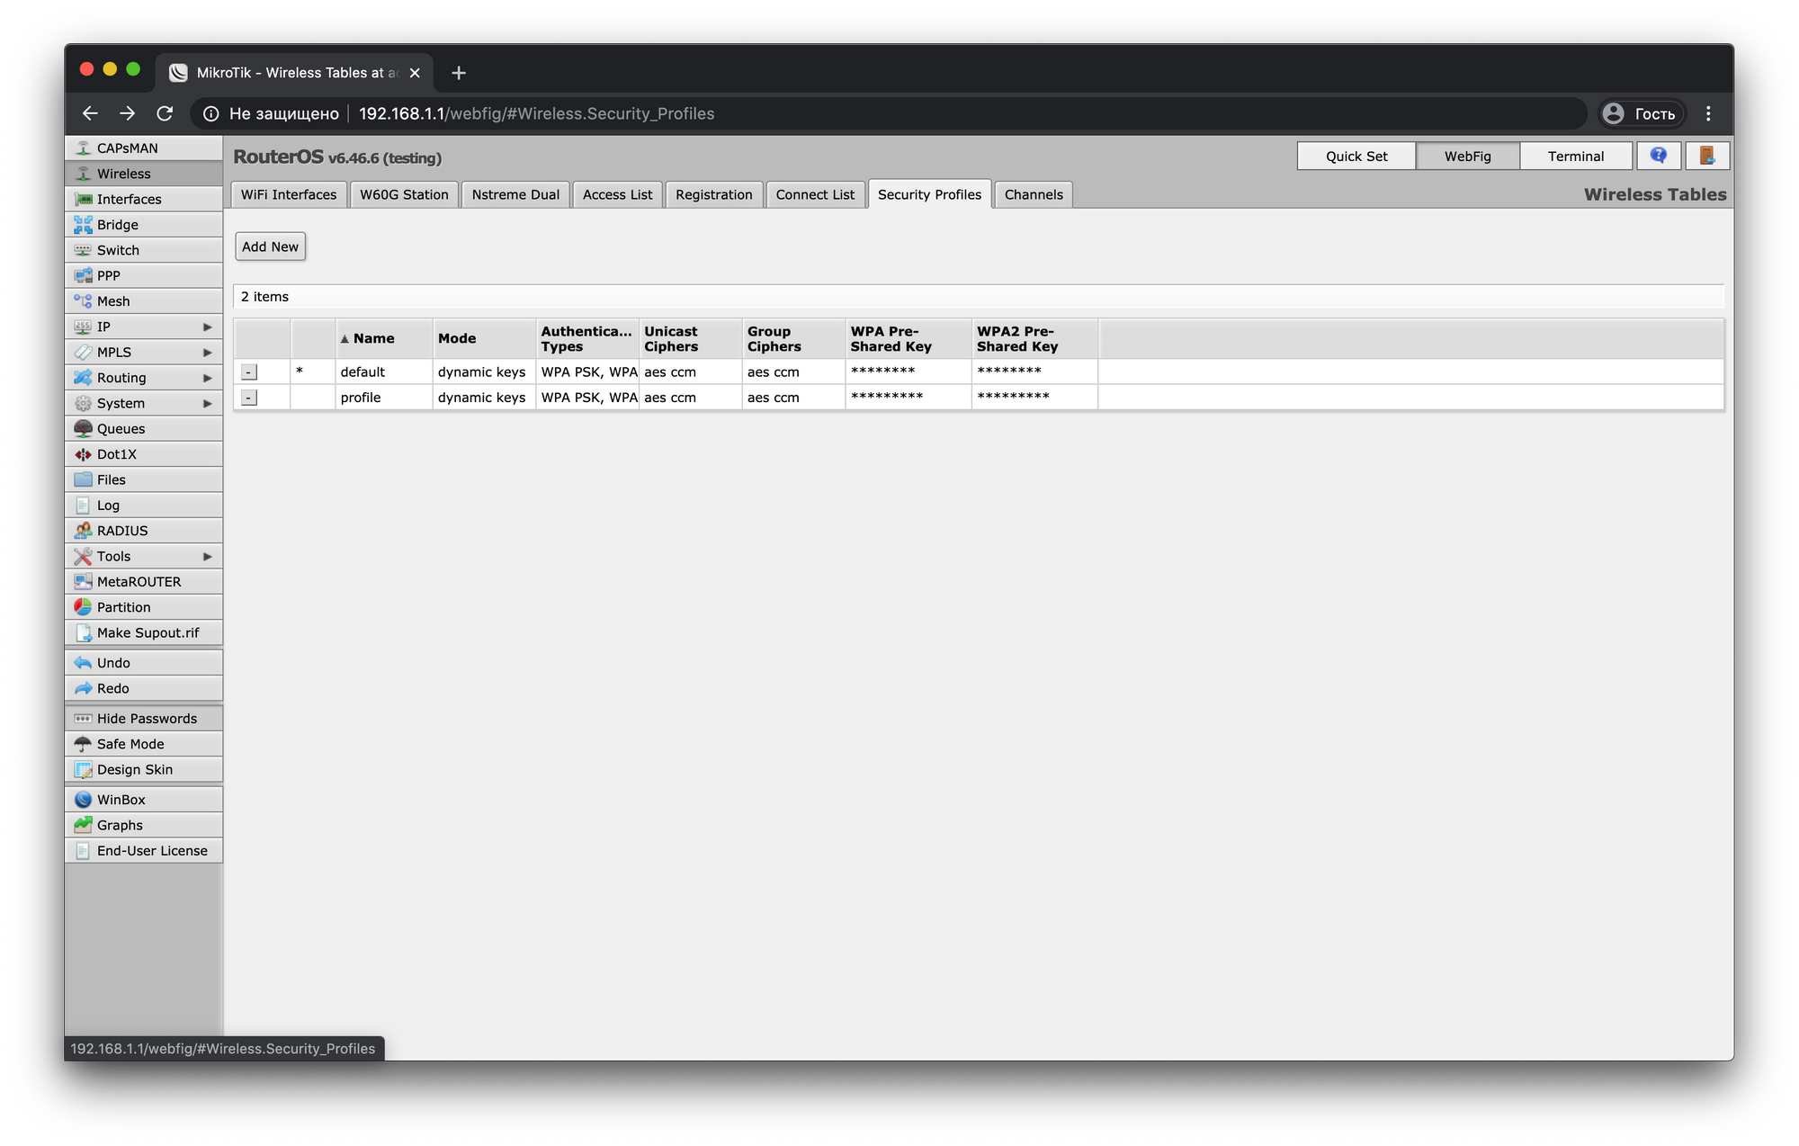Select the Wireless sidebar icon
The height and width of the screenshot is (1146, 1799).
84,174
